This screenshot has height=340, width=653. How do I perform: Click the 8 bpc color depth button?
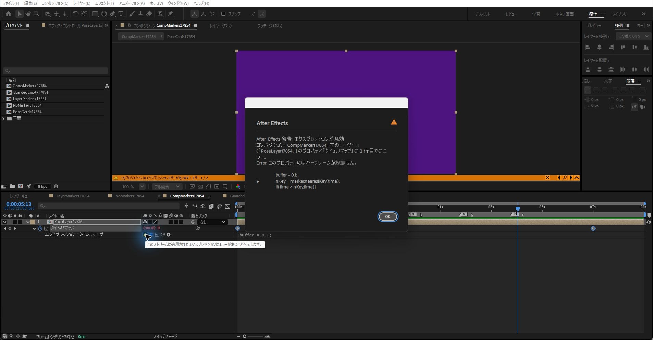(x=42, y=186)
